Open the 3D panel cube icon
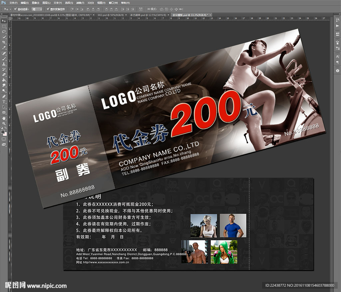The image size is (341, 292). click(337, 71)
